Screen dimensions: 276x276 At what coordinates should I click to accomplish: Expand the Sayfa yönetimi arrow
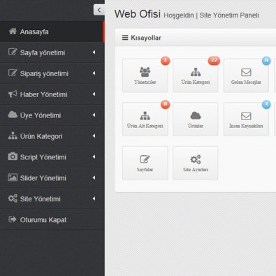coord(94,52)
